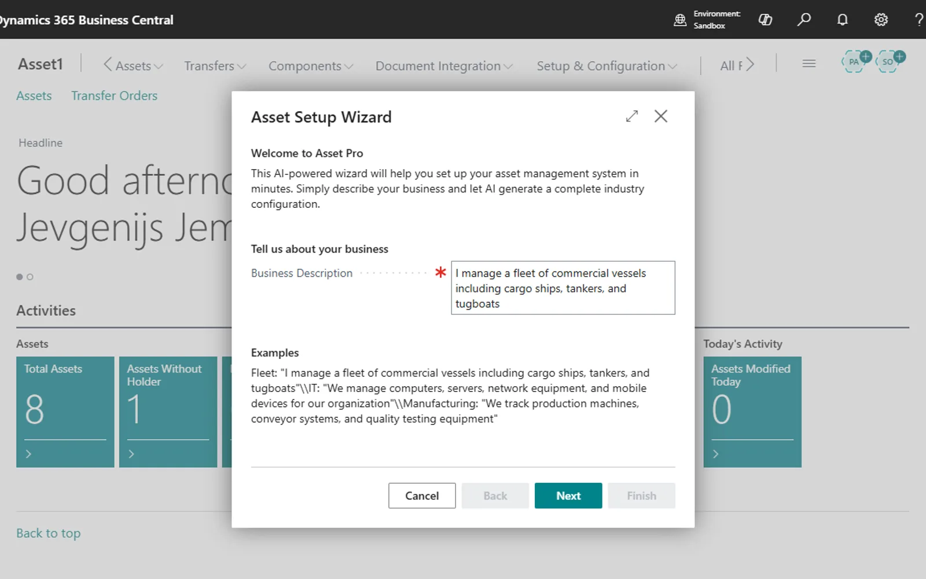Click the Tell us about your business heading

pos(319,249)
